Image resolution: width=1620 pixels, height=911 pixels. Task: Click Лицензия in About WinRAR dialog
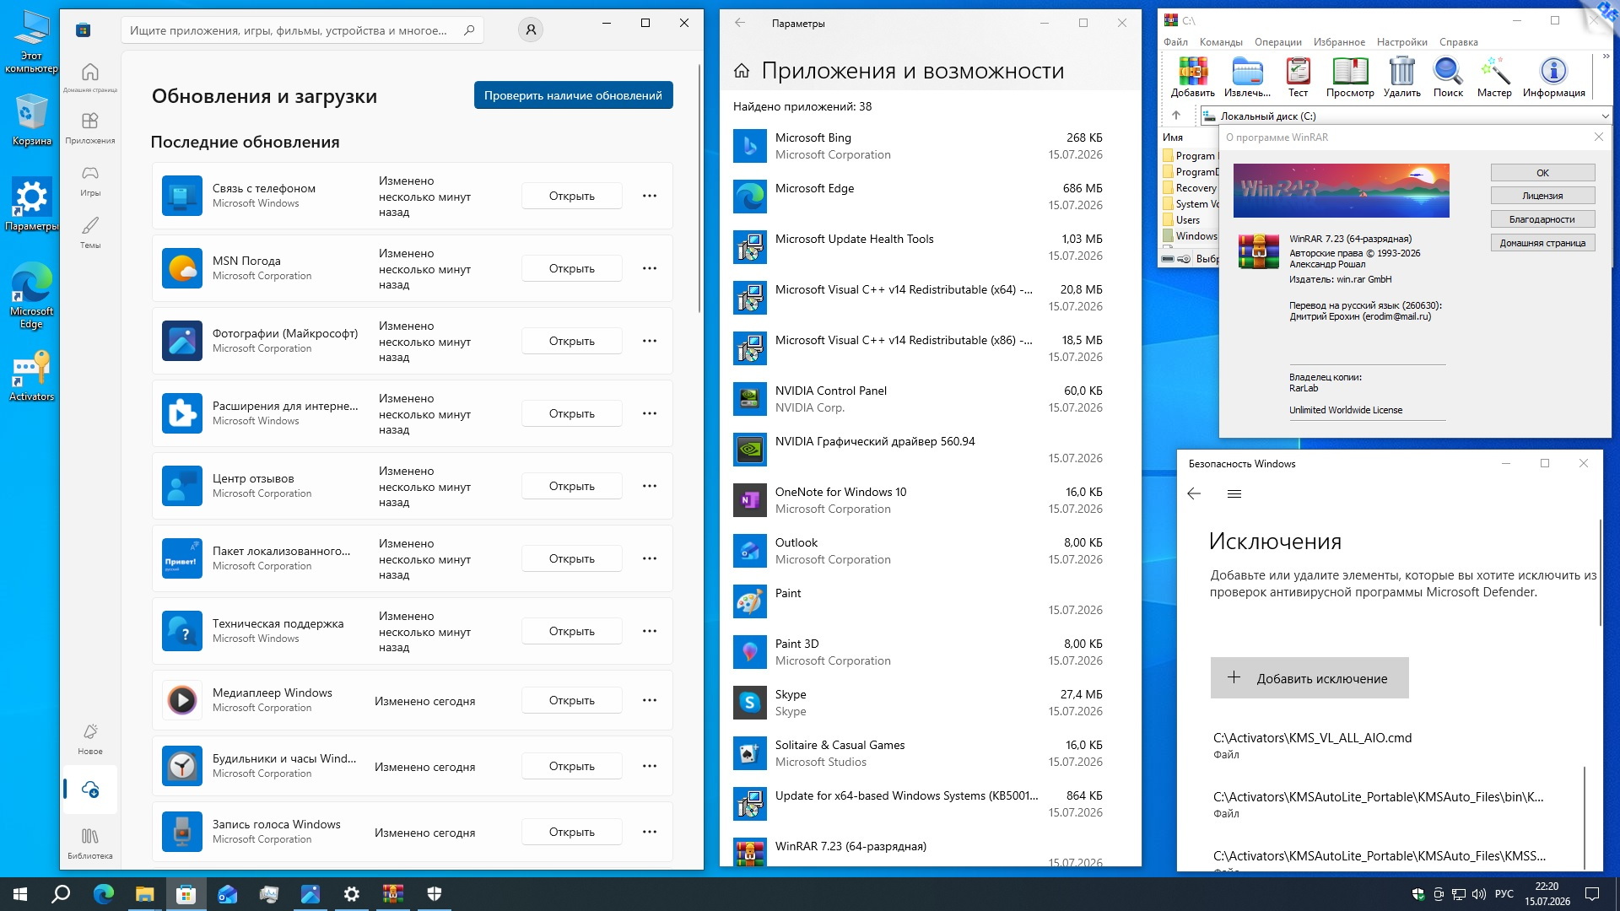1542,196
